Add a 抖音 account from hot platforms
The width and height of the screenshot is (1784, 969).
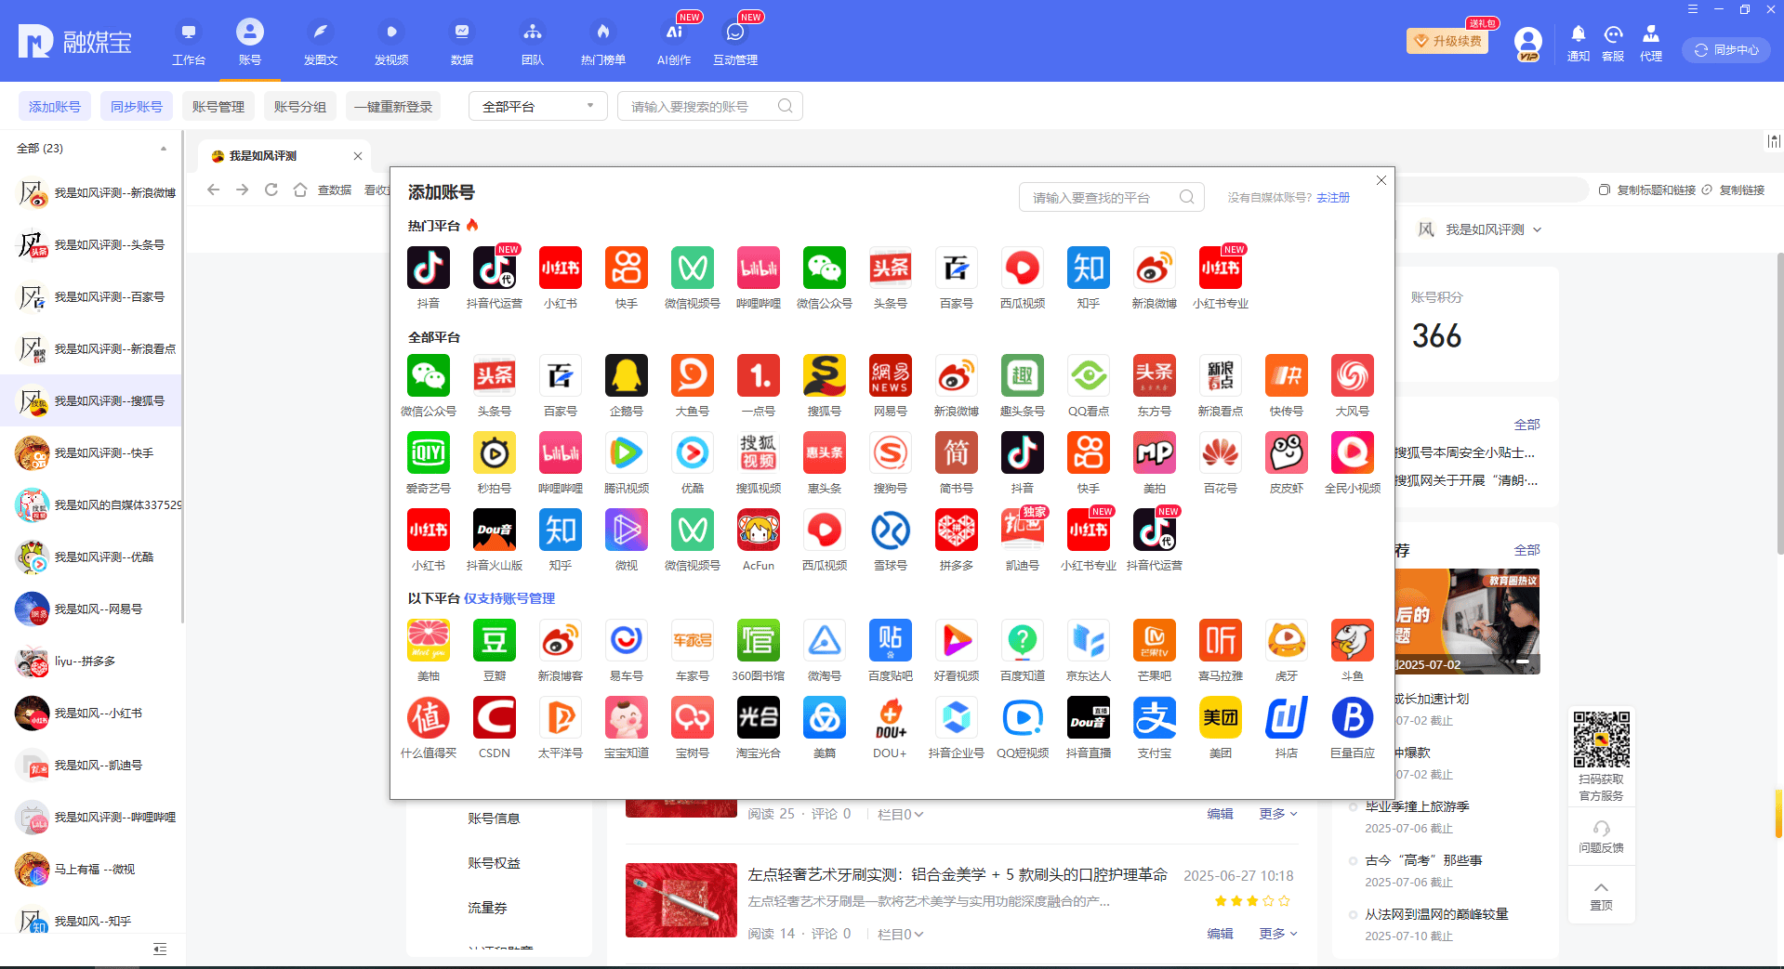pyautogui.click(x=429, y=268)
